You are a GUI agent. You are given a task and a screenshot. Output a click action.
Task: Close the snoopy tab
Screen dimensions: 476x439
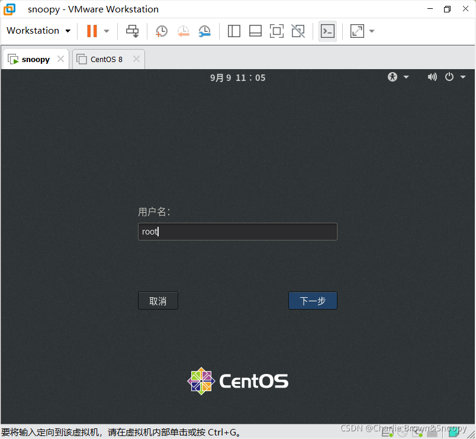61,58
